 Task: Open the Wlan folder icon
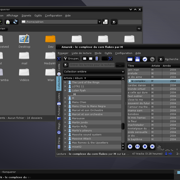click(50, 75)
